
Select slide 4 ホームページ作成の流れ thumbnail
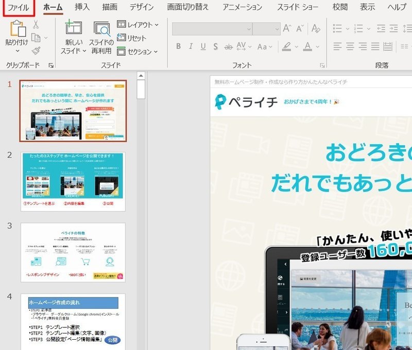73,322
